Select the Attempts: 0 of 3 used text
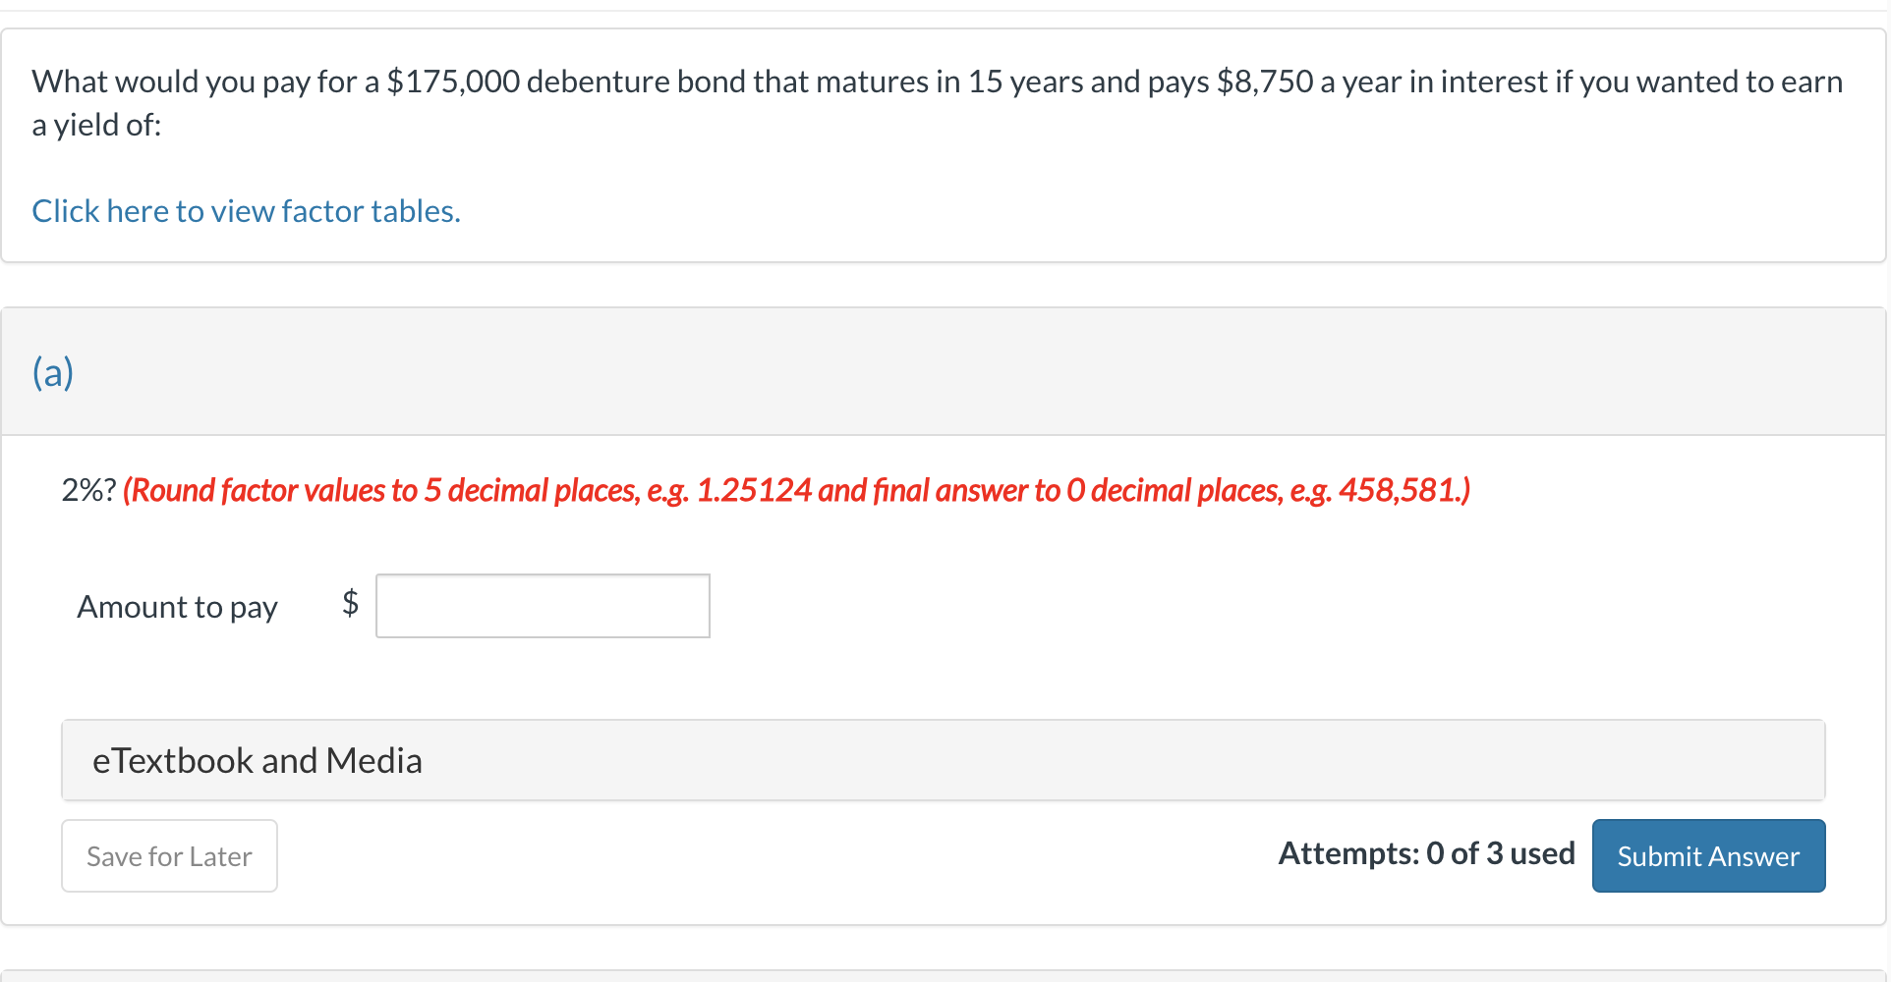This screenshot has width=1891, height=982. [x=1426, y=853]
